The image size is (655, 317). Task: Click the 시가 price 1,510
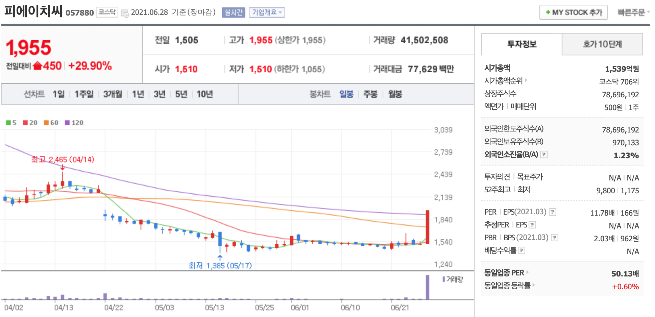click(x=186, y=69)
